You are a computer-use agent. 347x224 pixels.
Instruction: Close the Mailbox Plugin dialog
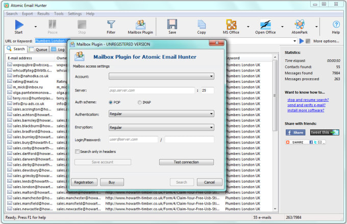(x=217, y=43)
